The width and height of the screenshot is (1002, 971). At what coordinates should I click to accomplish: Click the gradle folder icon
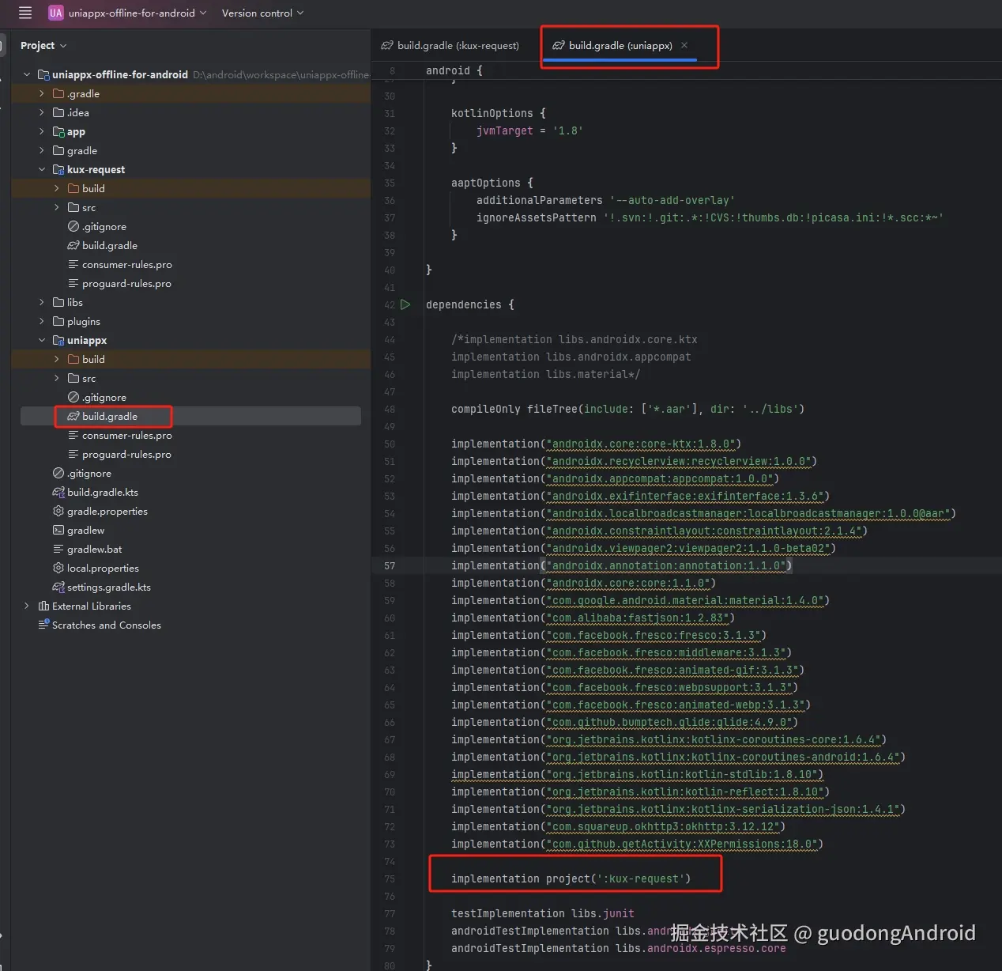[58, 150]
